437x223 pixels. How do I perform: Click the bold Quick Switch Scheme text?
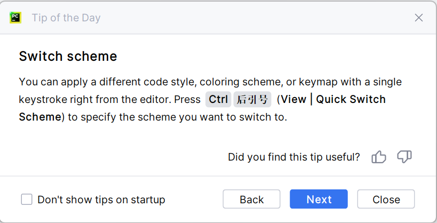pos(350,99)
